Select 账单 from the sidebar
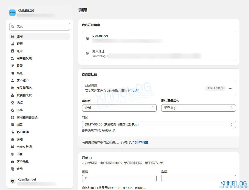Image resolution: width=249 pixels, height=190 pixels. [x=40, y=51]
